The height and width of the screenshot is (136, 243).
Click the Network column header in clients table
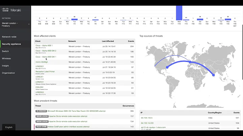pyautogui.click(x=72, y=41)
